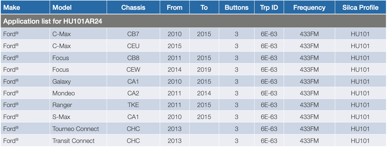Select the Focus CB8 chassis cell
387x147 pixels.
coord(133,58)
